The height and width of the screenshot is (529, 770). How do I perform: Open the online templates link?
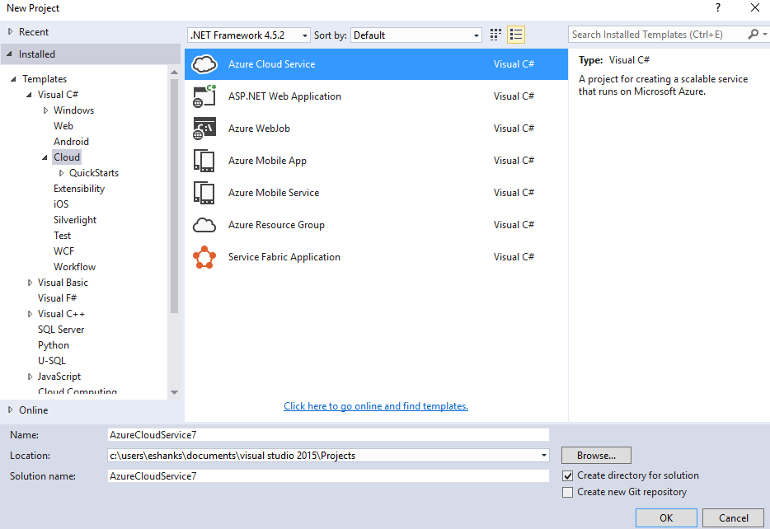point(376,406)
